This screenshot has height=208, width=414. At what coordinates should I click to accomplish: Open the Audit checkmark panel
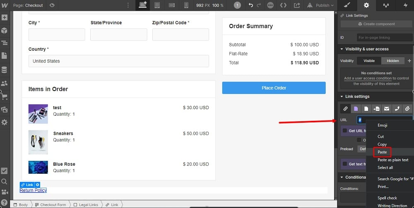click(5, 170)
